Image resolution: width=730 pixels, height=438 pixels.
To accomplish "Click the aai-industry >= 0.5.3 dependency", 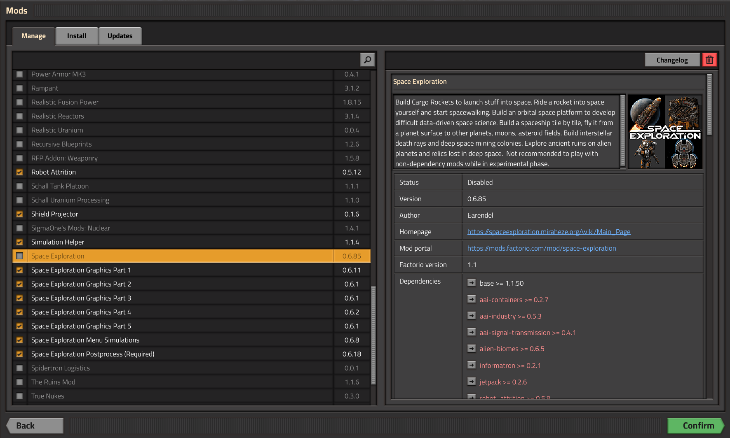I will coord(510,316).
